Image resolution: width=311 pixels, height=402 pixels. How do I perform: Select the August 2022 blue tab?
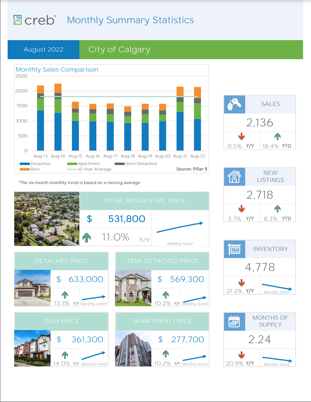(43, 49)
